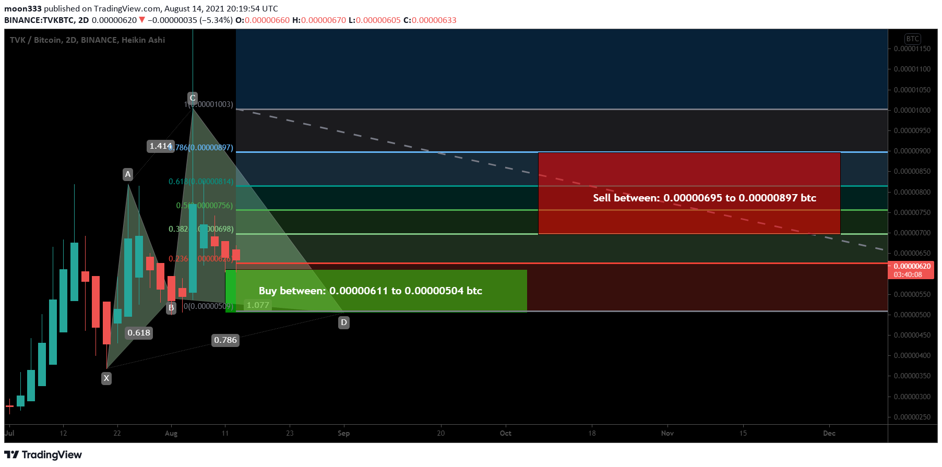The width and height of the screenshot is (942, 467).
Task: Select harmonic pattern point X label
Action: (106, 378)
